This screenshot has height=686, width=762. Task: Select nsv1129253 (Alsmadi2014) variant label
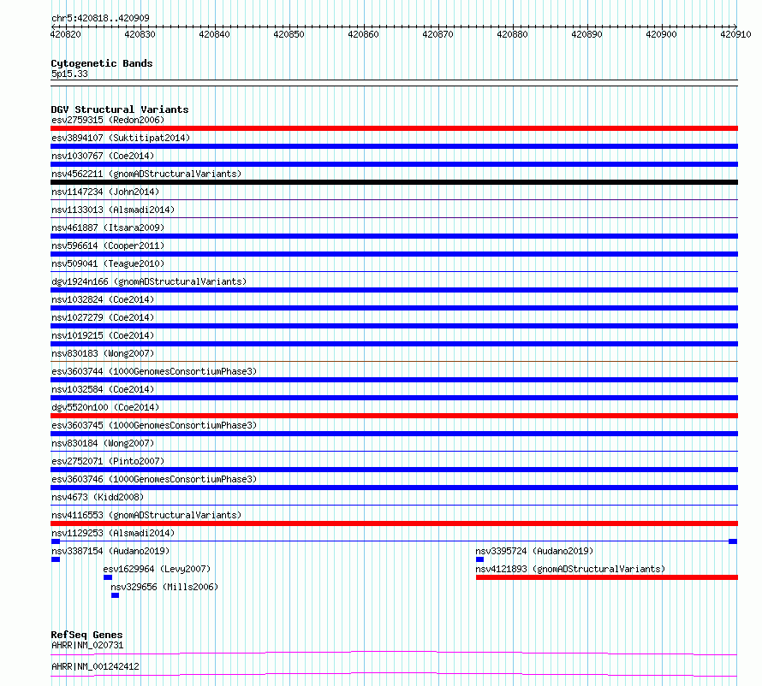tap(113, 533)
